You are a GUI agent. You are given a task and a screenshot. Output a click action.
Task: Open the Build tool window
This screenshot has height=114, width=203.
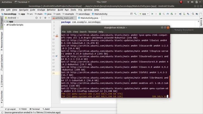(x=46, y=109)
